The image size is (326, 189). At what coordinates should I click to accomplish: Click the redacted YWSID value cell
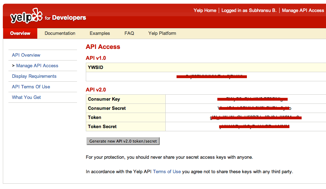coord(206,77)
